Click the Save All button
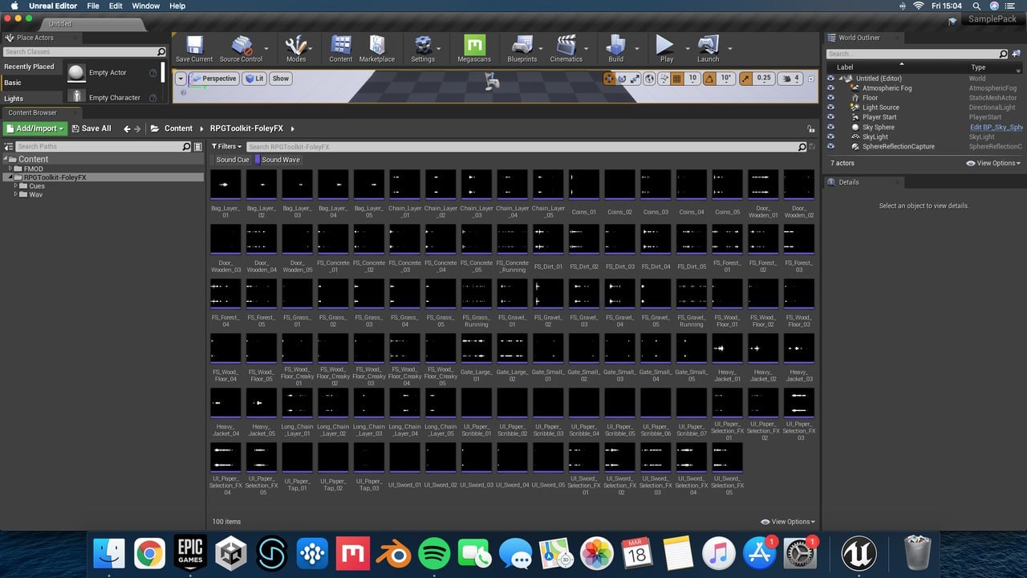 [91, 128]
